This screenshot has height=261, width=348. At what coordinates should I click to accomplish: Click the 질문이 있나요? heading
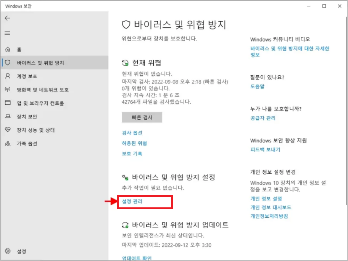(x=267, y=77)
